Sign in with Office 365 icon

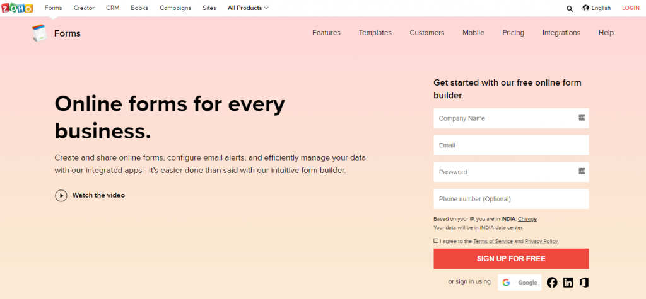[584, 283]
